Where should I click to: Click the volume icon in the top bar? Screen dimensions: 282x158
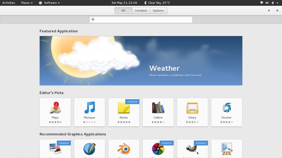(267, 3)
